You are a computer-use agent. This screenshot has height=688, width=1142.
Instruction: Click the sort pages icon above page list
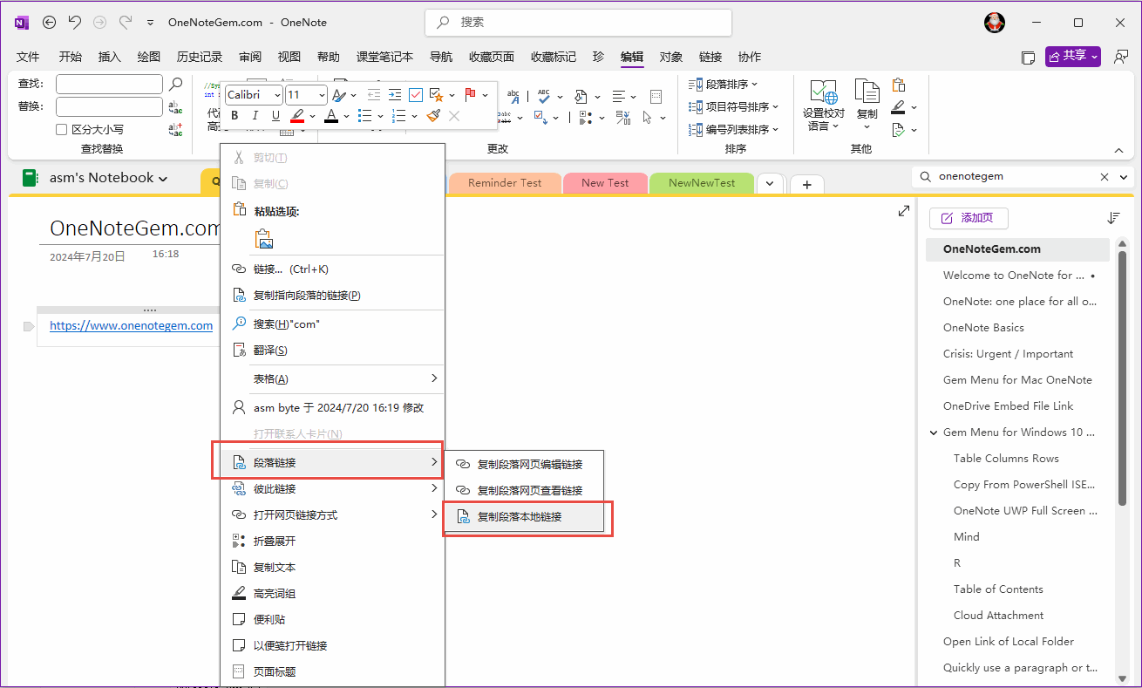pos(1114,218)
